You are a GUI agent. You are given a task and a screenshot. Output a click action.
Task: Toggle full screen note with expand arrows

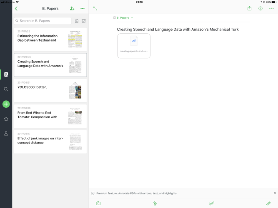[x=95, y=8]
